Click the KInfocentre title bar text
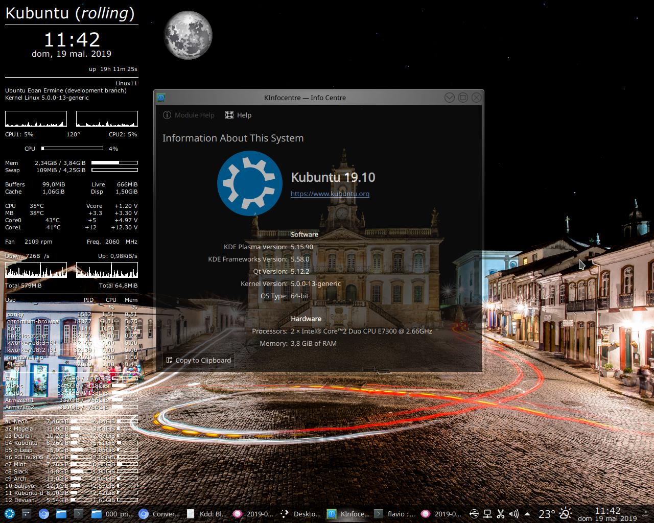This screenshot has width=654, height=523. [x=305, y=98]
